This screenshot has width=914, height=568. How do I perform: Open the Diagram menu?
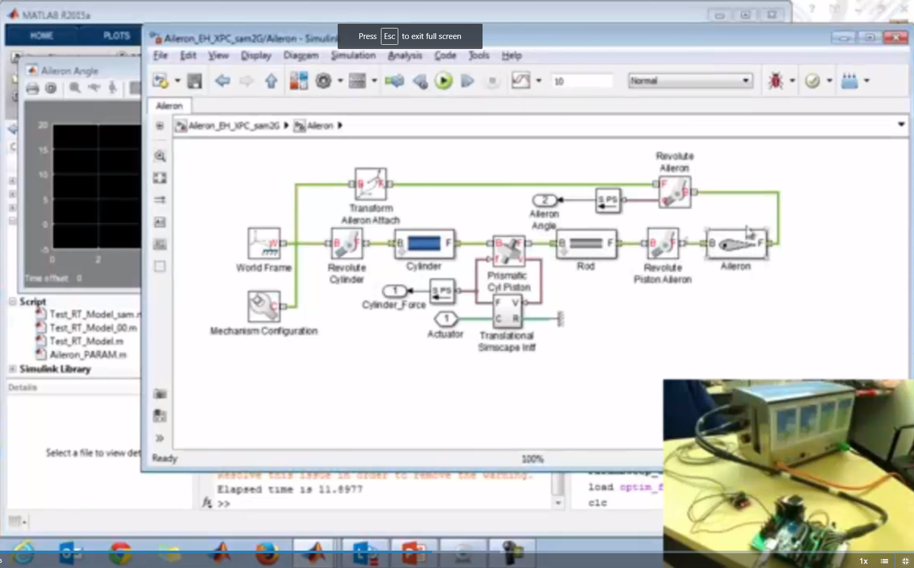301,55
